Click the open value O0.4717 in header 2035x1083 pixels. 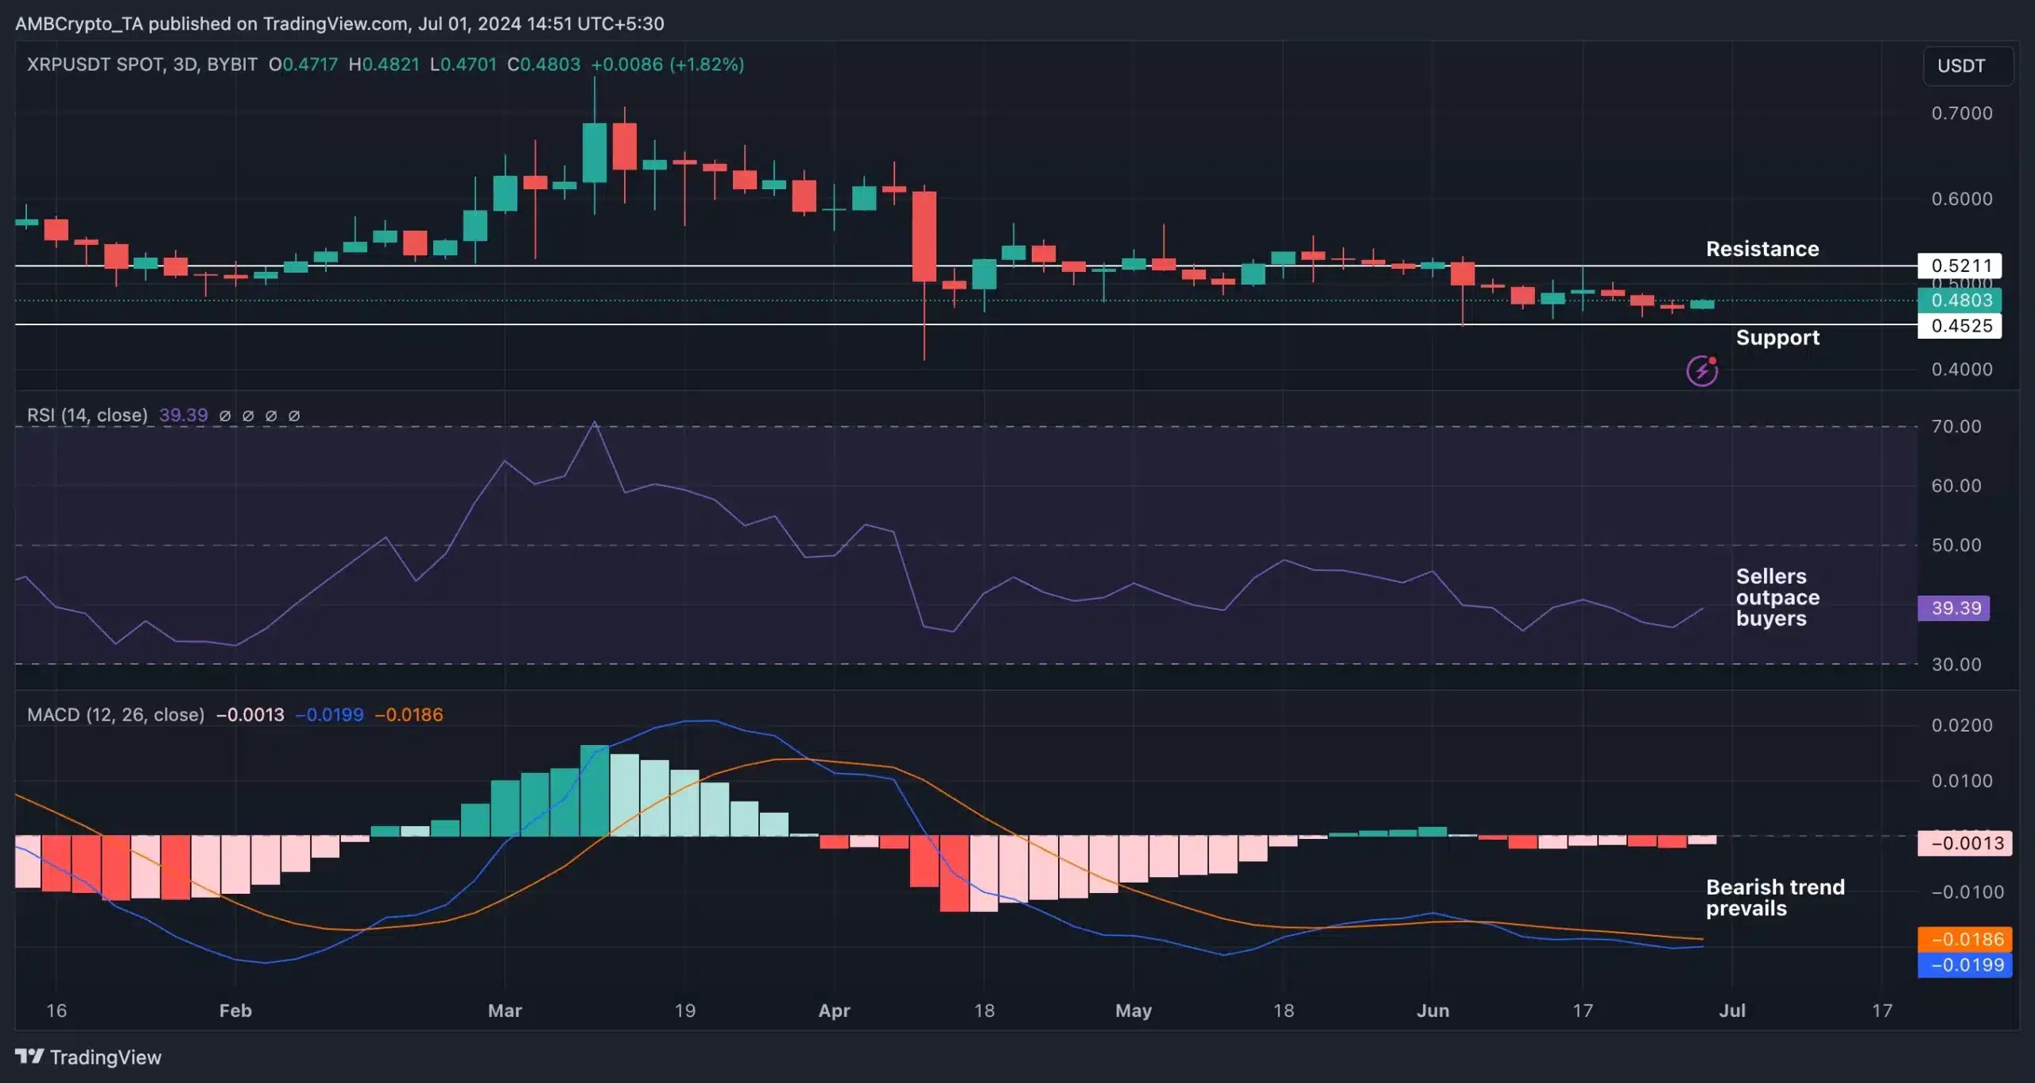coord(303,64)
